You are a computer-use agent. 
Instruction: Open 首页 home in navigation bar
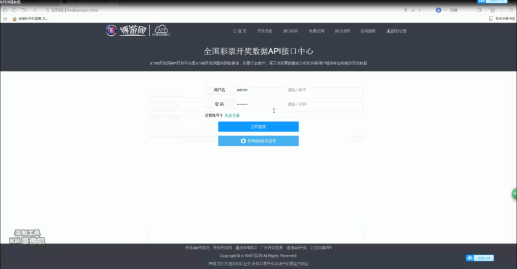240,31
